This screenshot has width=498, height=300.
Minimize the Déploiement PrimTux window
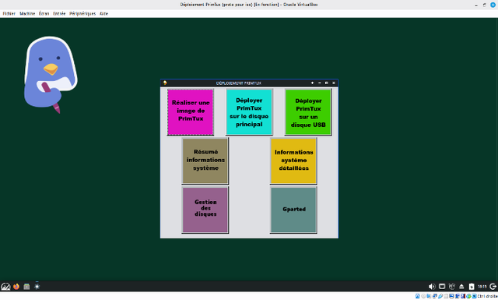320,83
